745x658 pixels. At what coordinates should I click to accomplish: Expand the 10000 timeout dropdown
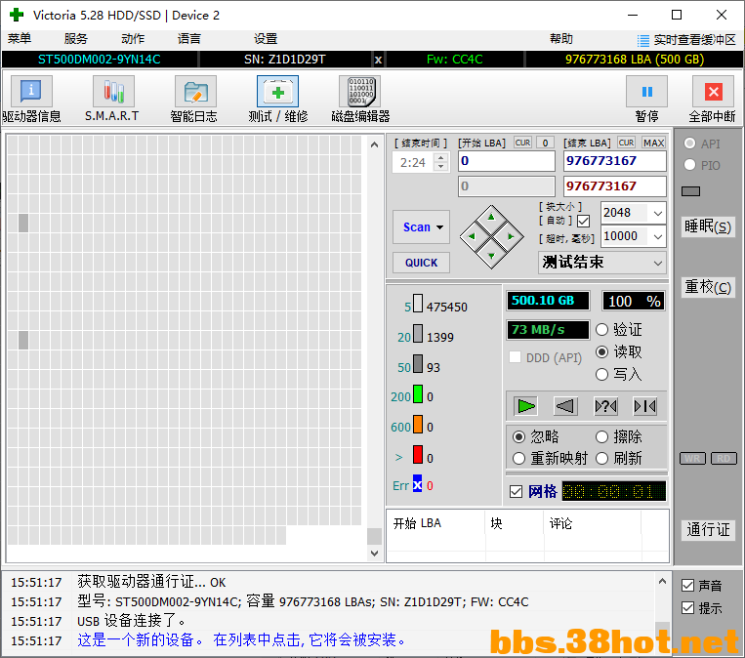coord(658,236)
